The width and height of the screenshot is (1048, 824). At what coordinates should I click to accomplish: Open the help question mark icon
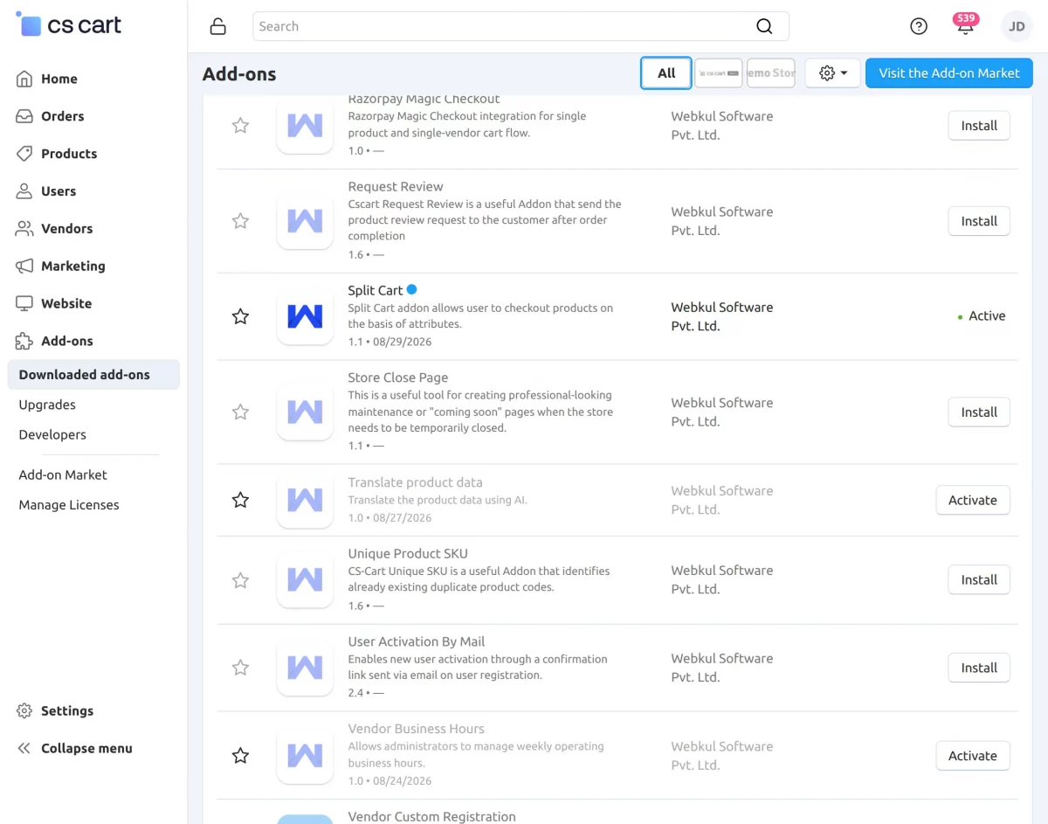click(x=919, y=26)
